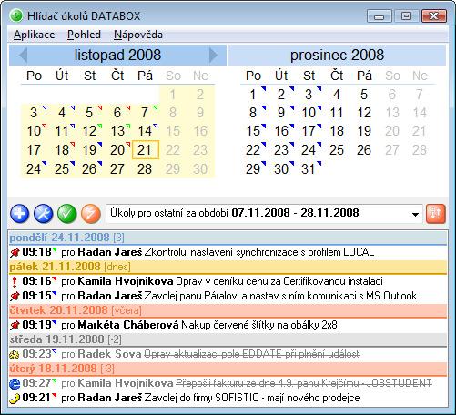Click the Internet Explorer icon at 09:27 task

15,384
